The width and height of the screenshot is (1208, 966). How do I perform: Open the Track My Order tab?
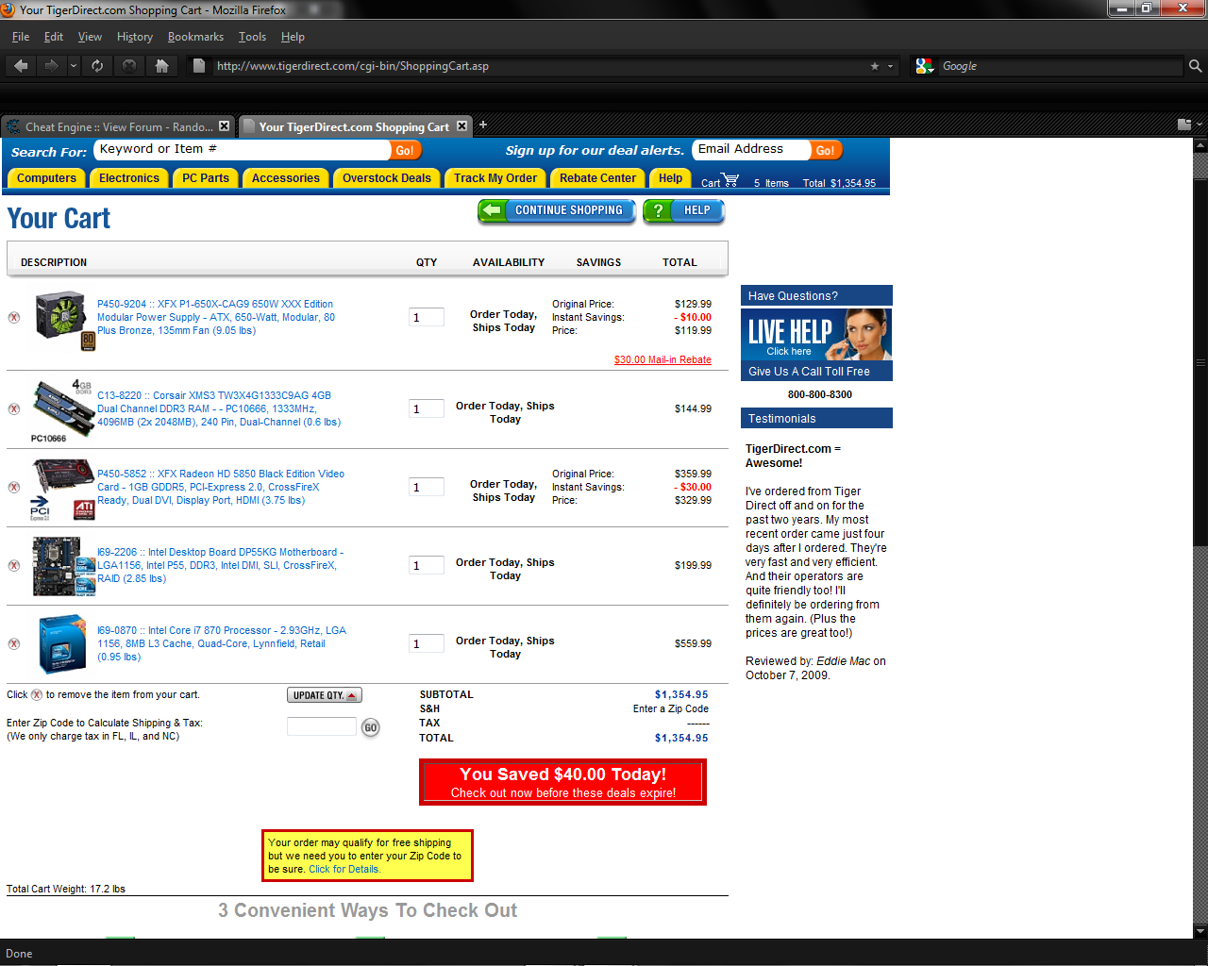pos(495,178)
